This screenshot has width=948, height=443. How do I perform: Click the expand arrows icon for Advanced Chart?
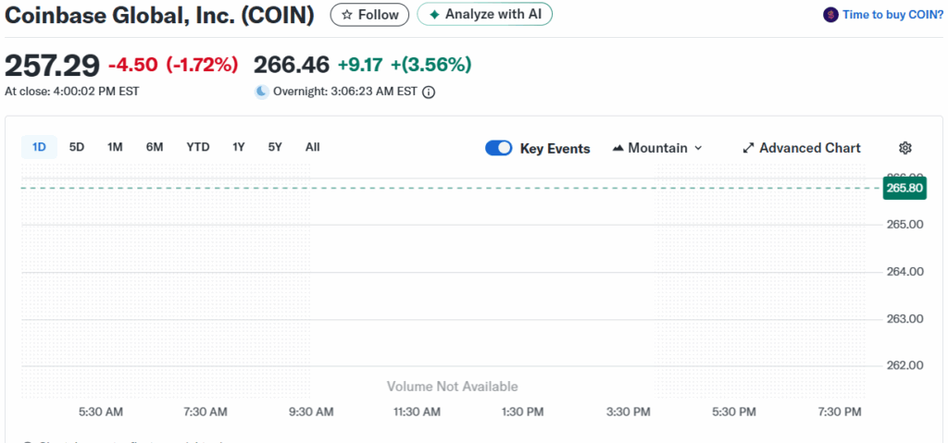point(749,148)
